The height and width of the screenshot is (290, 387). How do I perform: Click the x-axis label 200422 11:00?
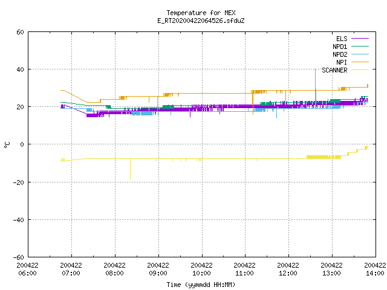coord(244,269)
